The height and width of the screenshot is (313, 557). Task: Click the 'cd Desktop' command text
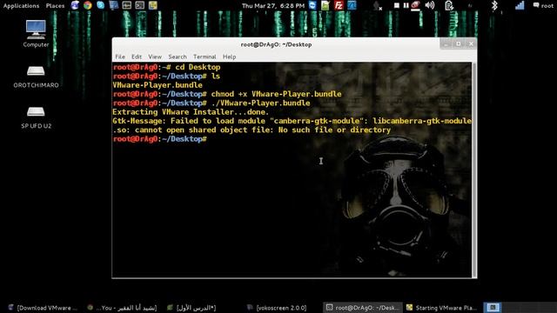coord(198,67)
